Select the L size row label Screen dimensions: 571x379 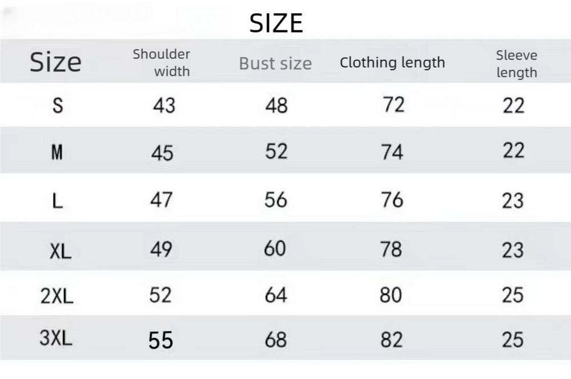[x=57, y=201]
